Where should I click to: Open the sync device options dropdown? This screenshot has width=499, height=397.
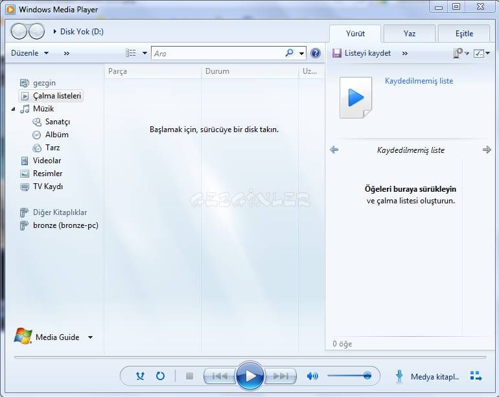click(467, 53)
